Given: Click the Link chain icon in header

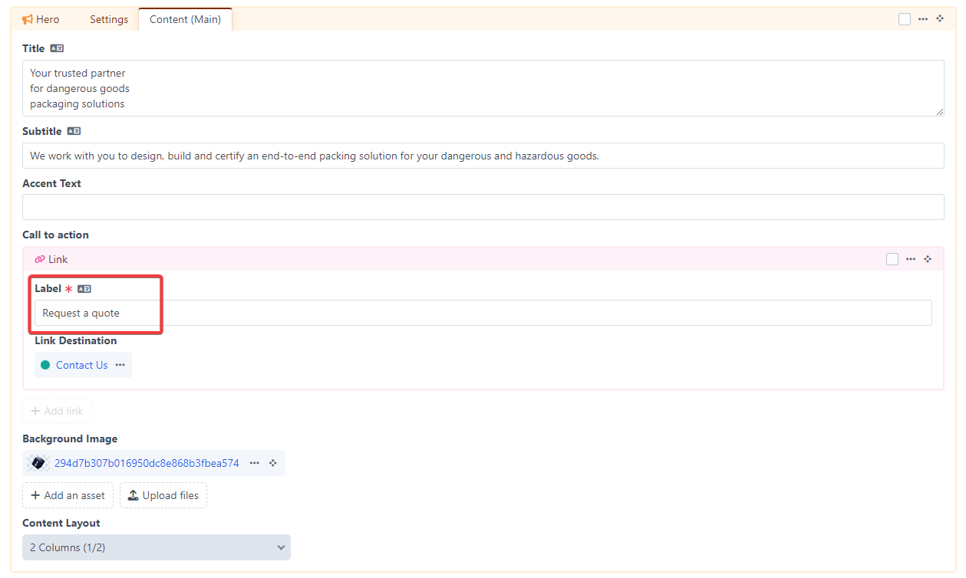Looking at the screenshot, I should click(x=40, y=260).
